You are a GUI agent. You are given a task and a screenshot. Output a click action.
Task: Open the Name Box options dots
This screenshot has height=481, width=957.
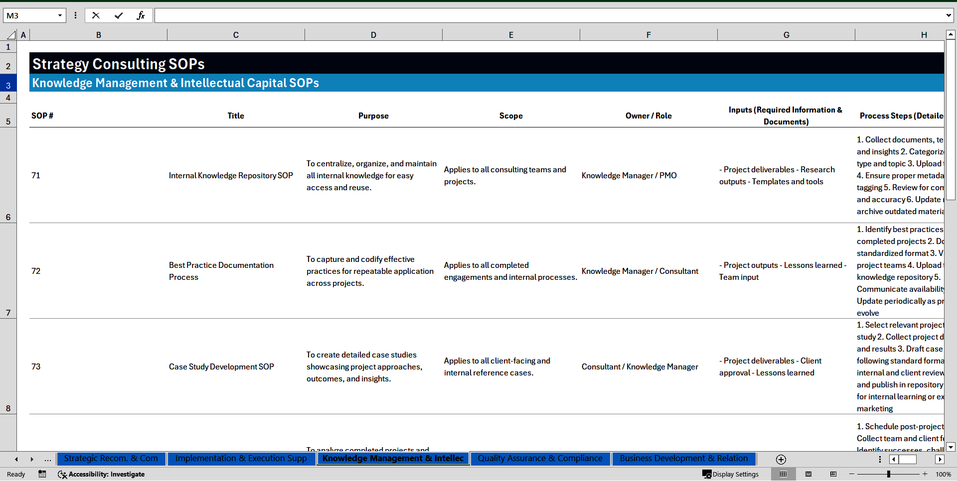[x=75, y=15]
